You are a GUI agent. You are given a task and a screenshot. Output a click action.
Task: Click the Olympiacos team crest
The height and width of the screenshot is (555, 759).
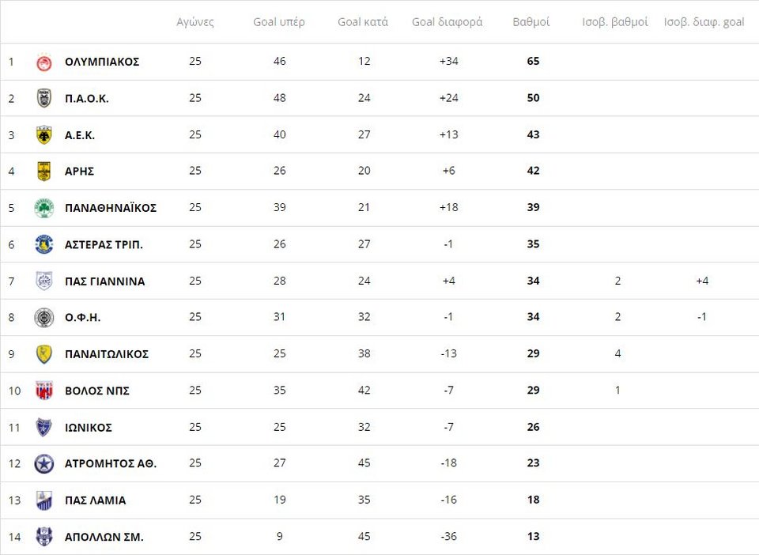tap(44, 62)
